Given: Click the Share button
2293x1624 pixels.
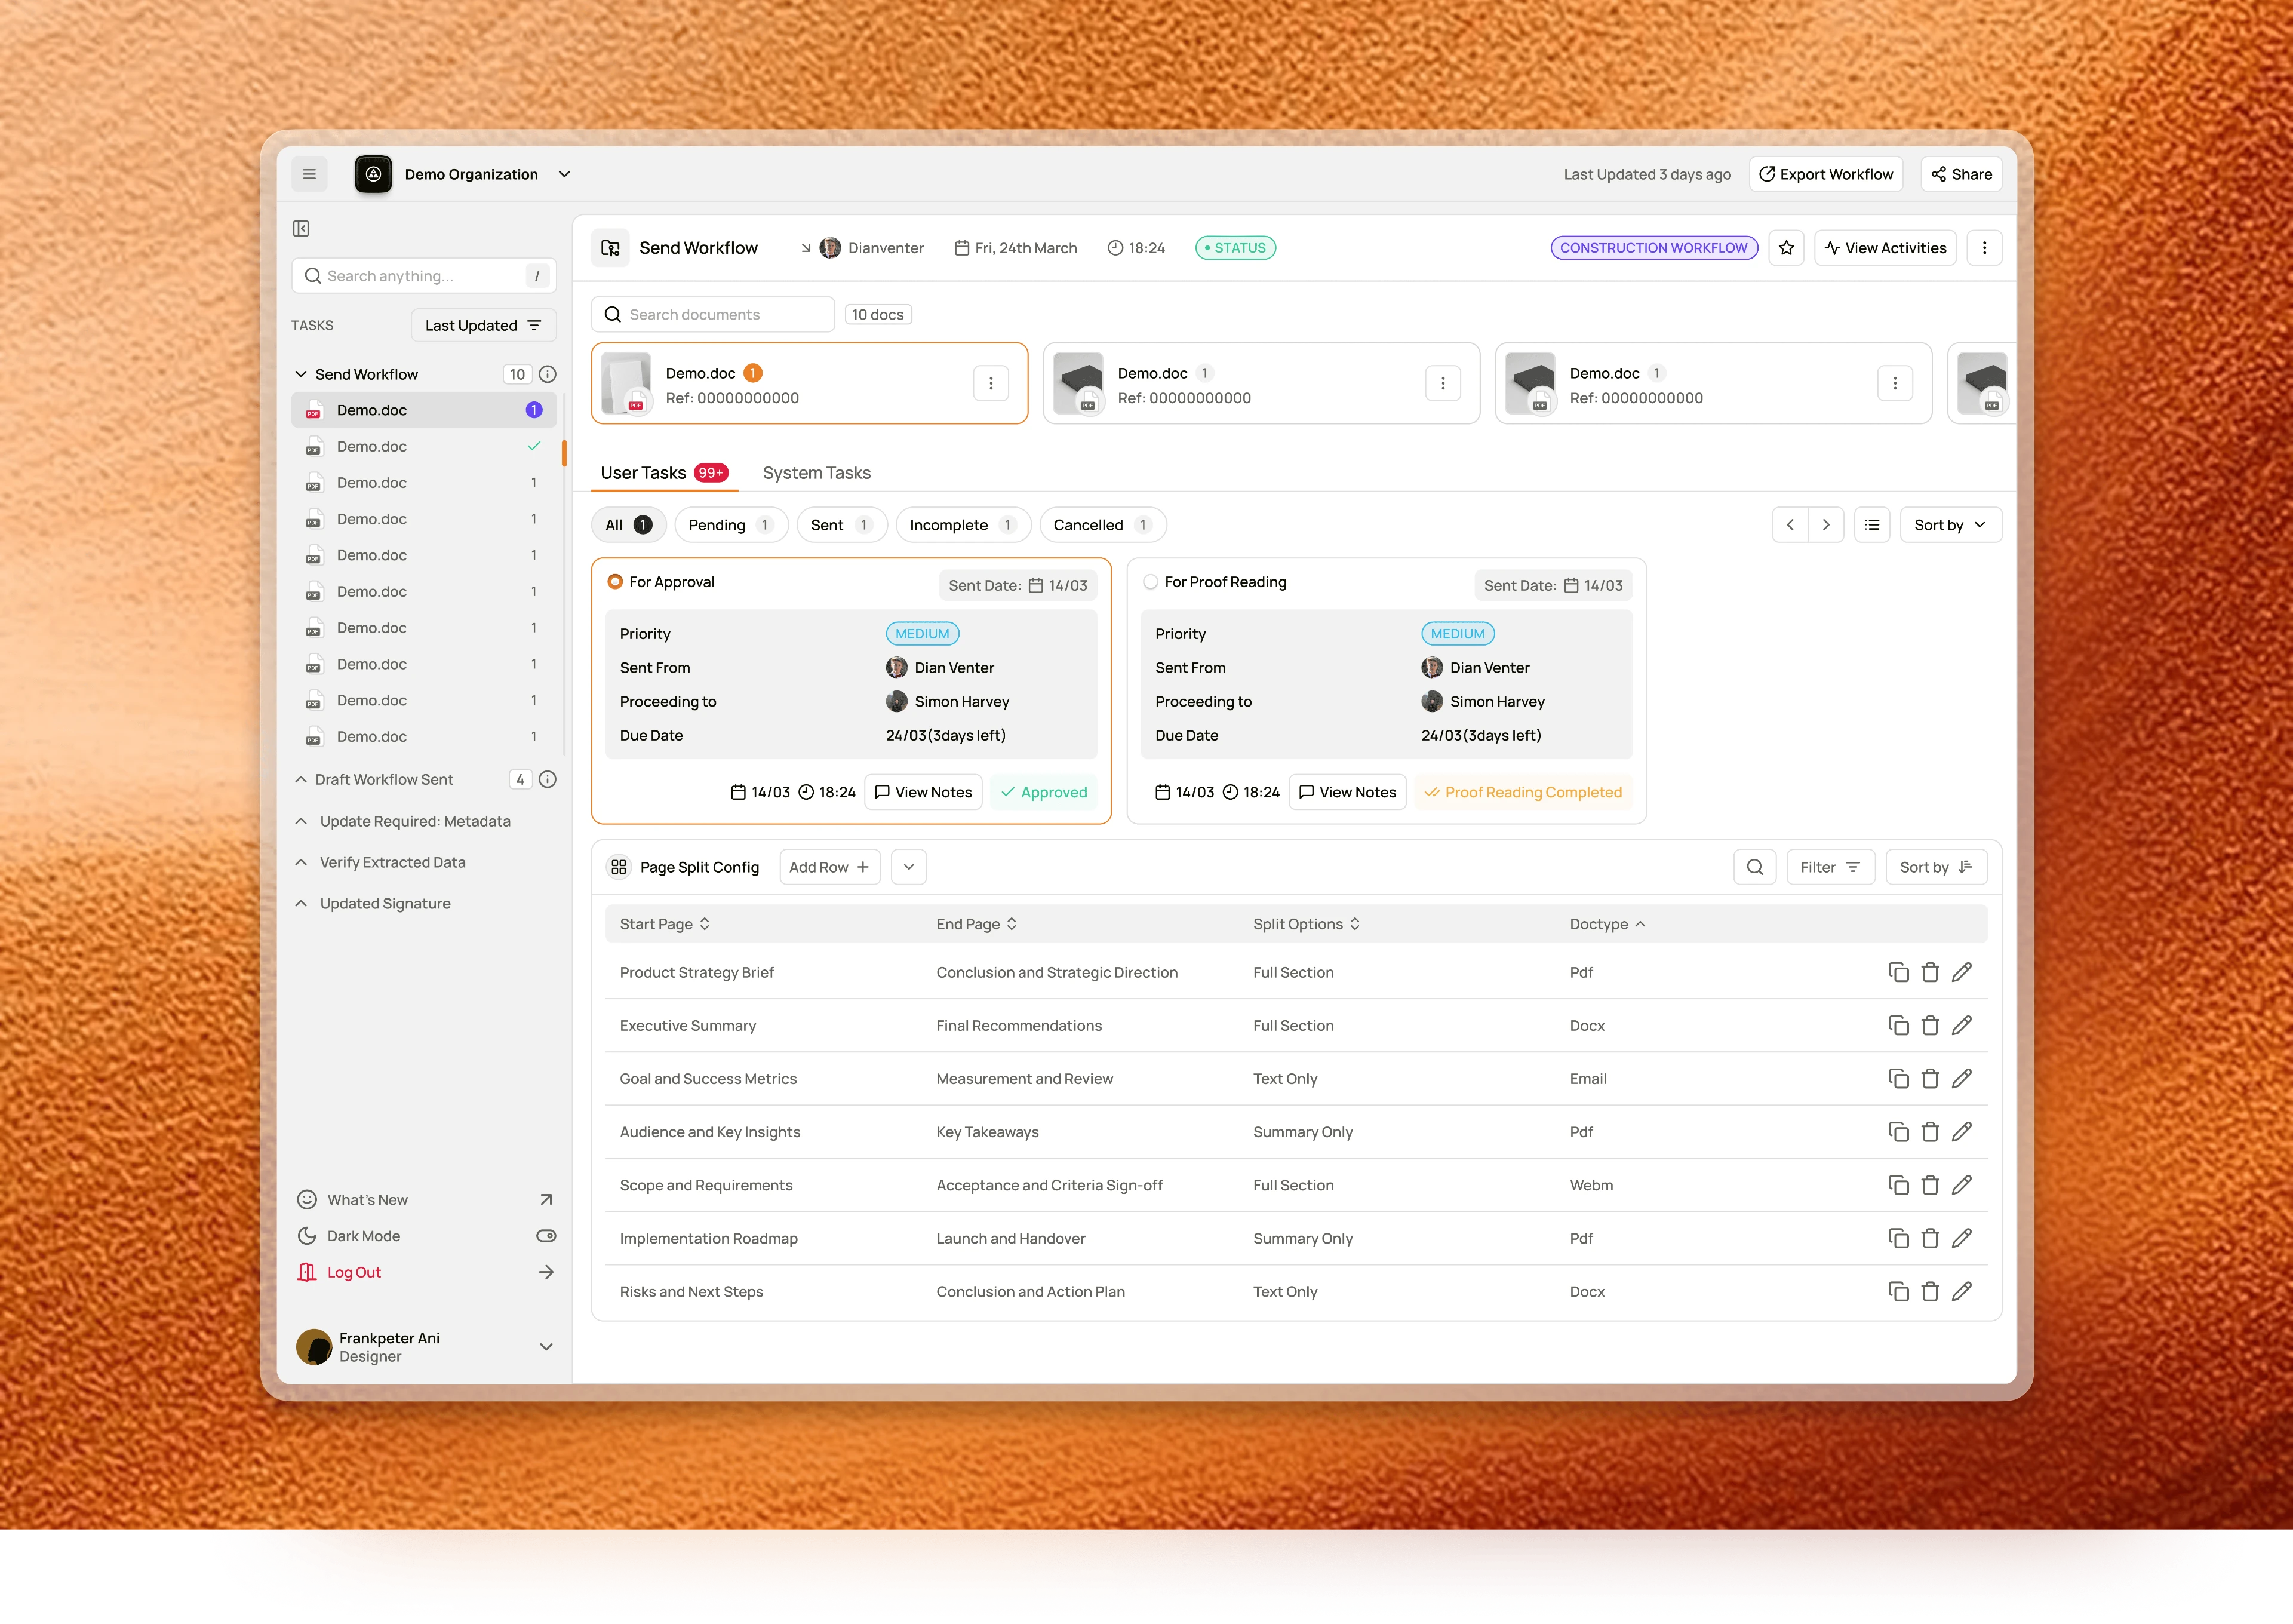Looking at the screenshot, I should (x=1961, y=174).
